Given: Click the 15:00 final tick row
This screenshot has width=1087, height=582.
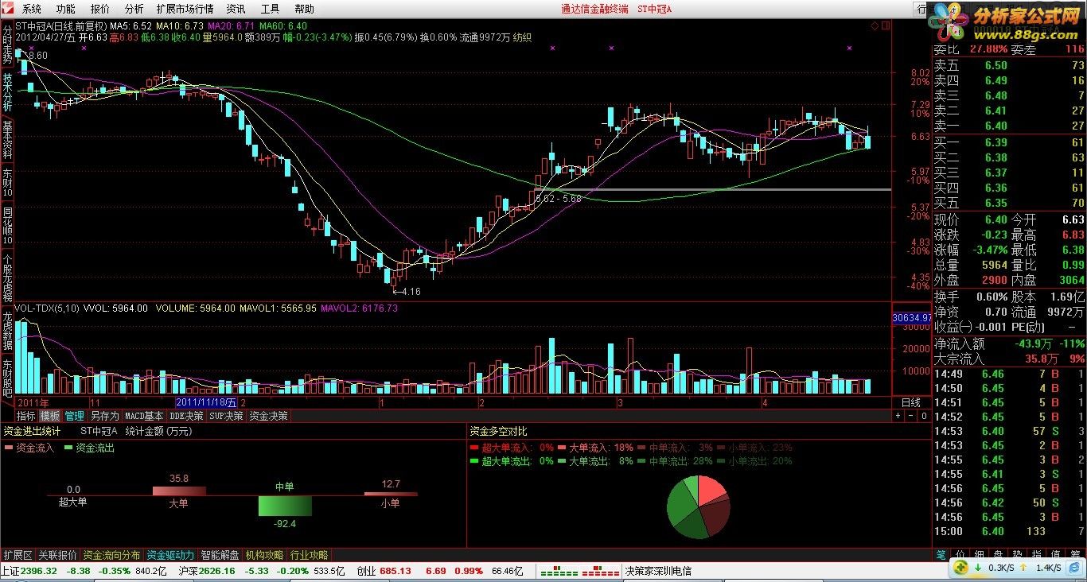Looking at the screenshot, I should click(1009, 531).
